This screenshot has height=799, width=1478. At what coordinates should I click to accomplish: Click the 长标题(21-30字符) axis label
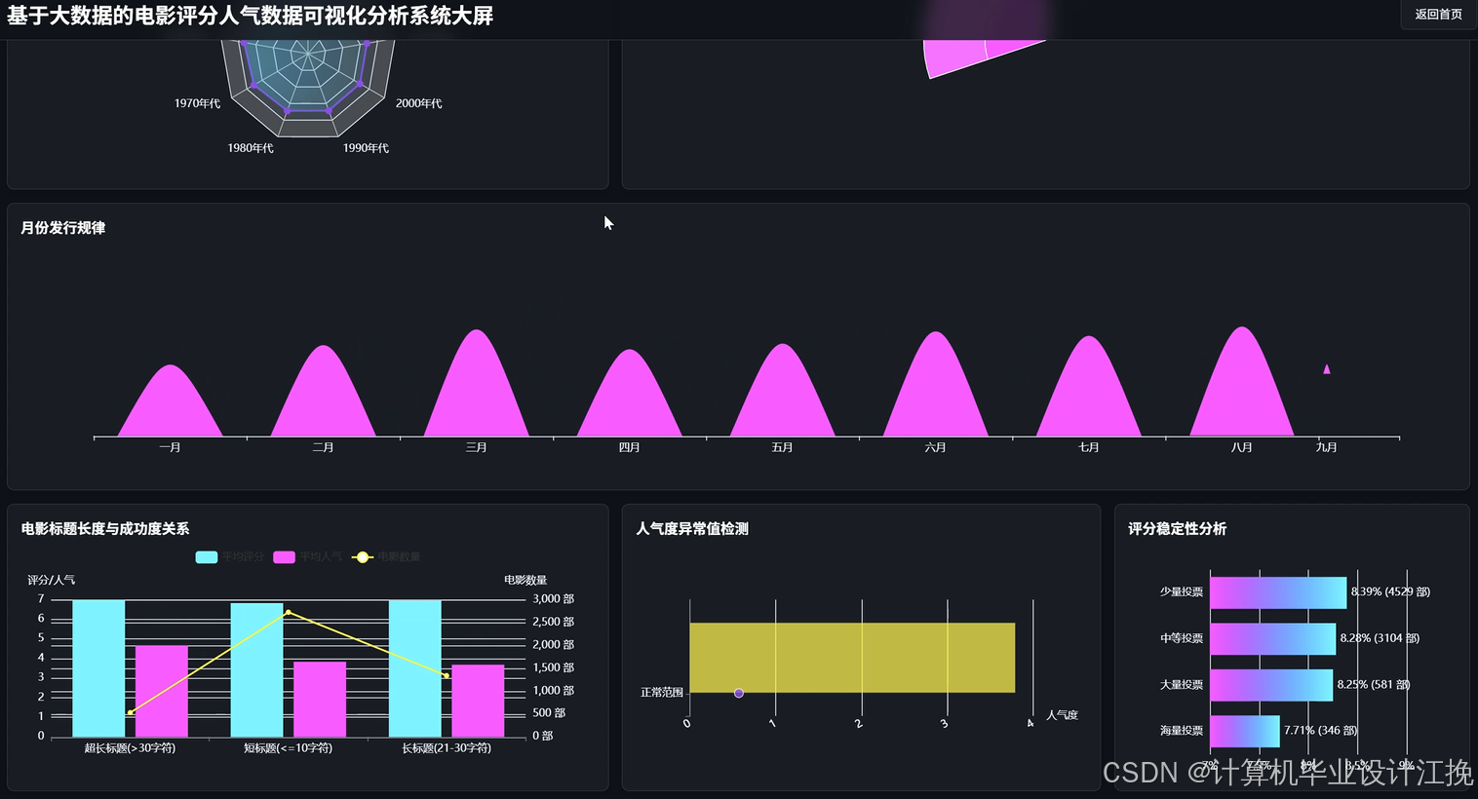point(447,748)
